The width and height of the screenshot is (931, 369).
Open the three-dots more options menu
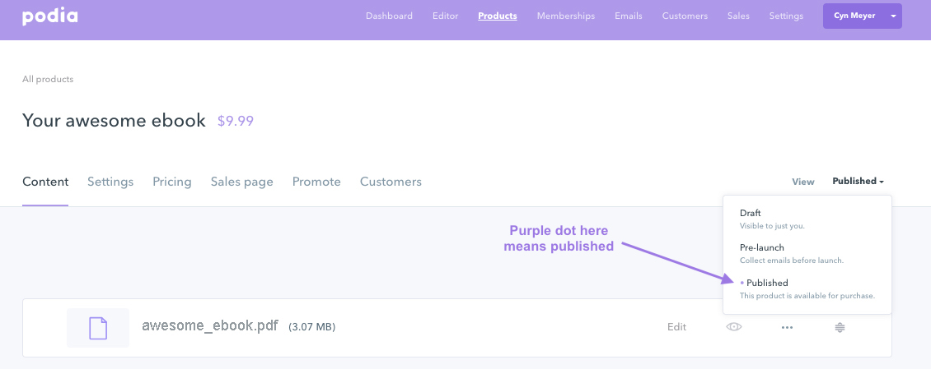(x=787, y=327)
